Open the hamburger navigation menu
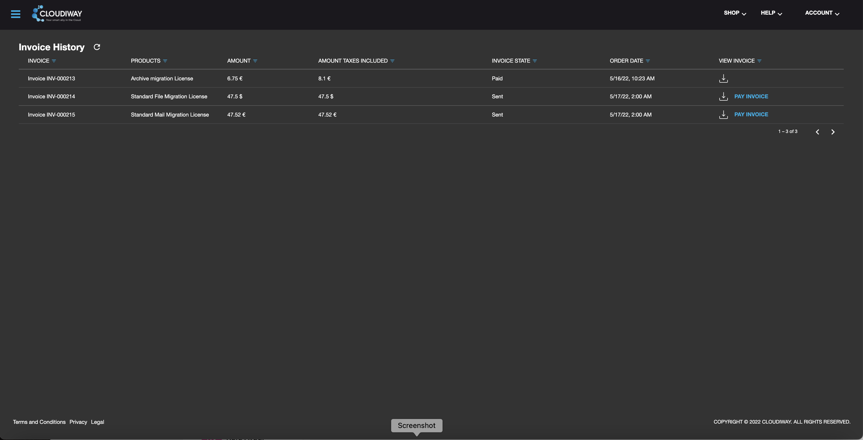 pyautogui.click(x=15, y=14)
